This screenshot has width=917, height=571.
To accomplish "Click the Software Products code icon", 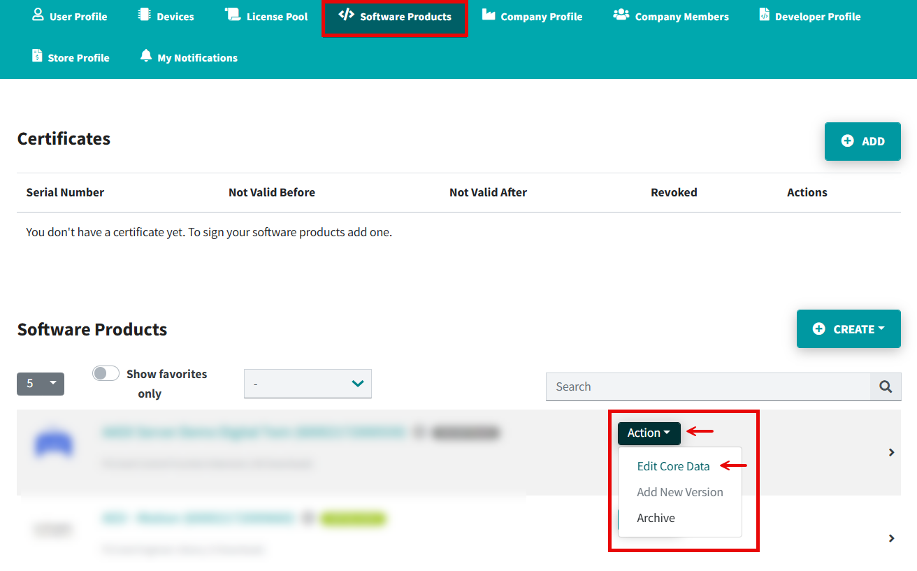I will [346, 15].
